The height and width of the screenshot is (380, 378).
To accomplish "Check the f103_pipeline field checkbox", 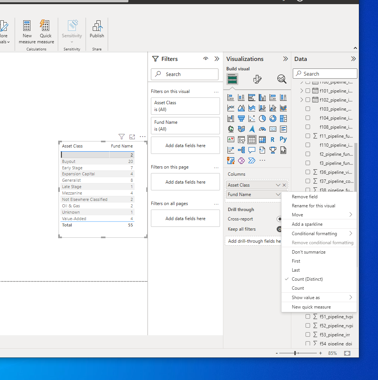I will point(308,109).
